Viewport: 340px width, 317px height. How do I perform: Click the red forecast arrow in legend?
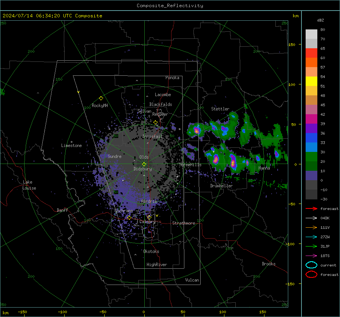click(311, 208)
